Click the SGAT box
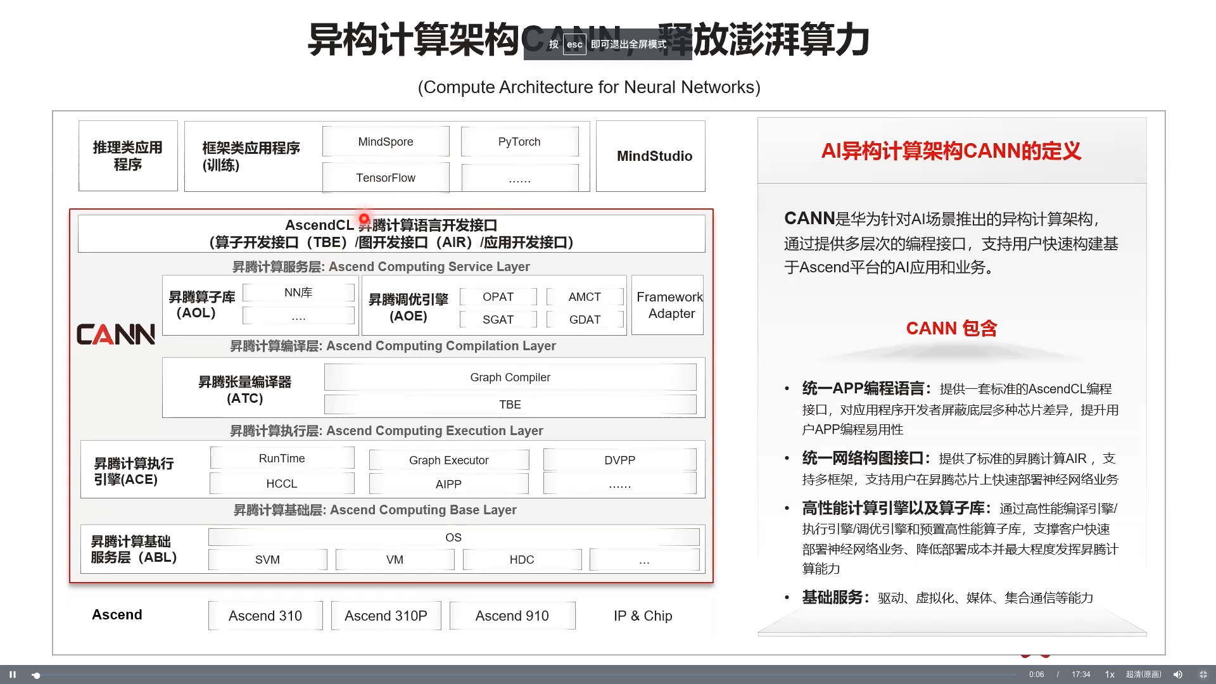The height and width of the screenshot is (684, 1216). (x=498, y=320)
